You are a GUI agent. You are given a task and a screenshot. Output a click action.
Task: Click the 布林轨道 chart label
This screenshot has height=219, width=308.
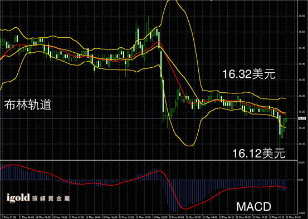(28, 104)
